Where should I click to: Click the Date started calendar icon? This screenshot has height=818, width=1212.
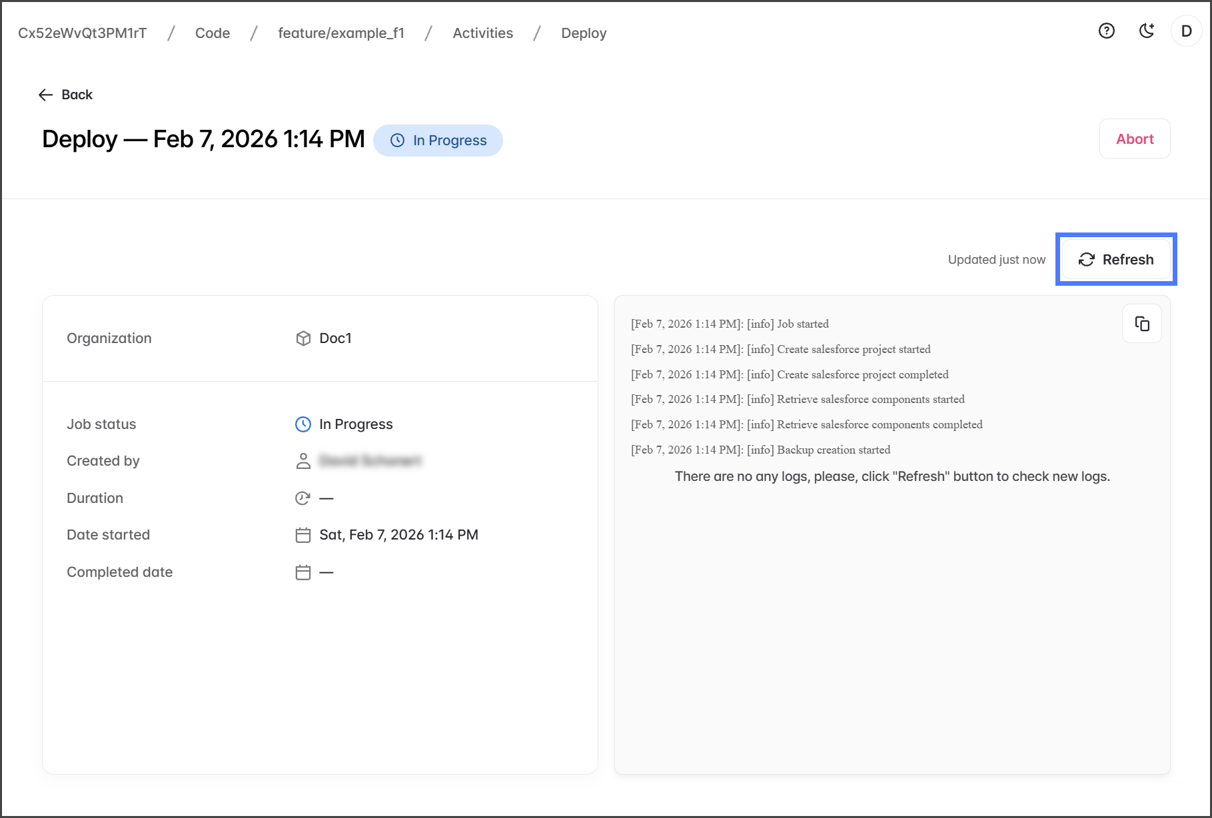pyautogui.click(x=303, y=535)
